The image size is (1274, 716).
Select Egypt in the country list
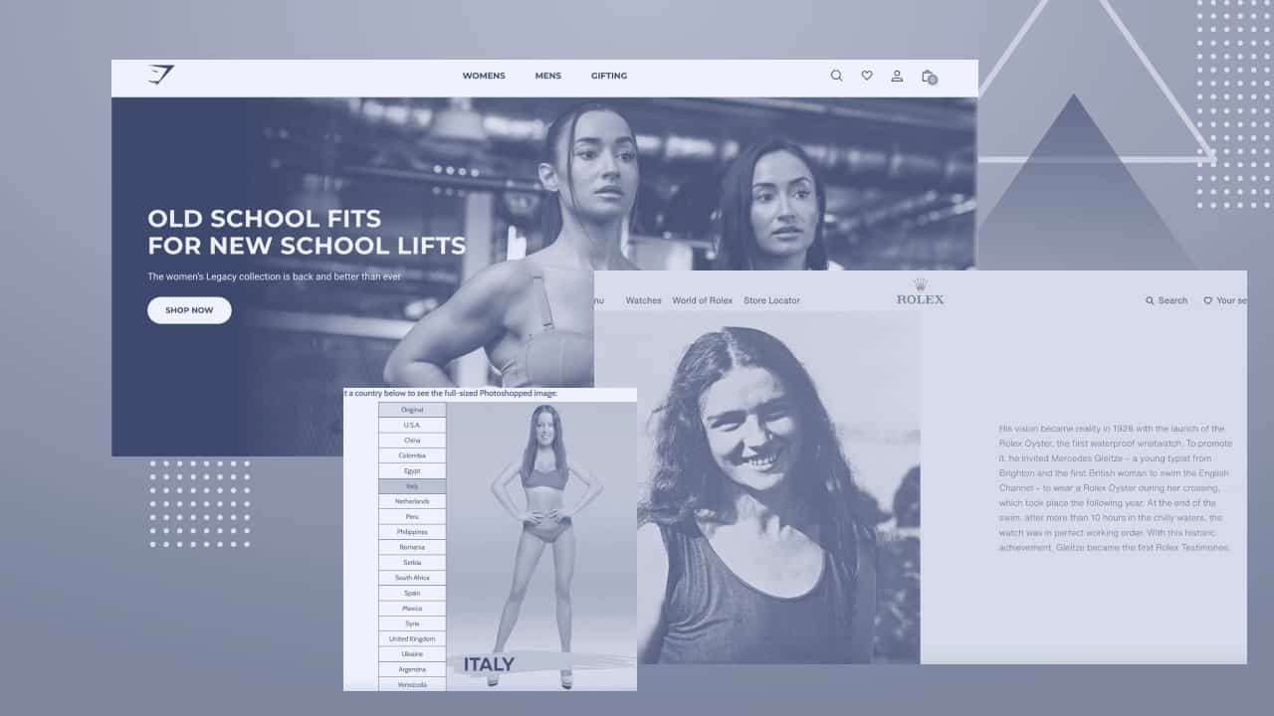click(412, 470)
